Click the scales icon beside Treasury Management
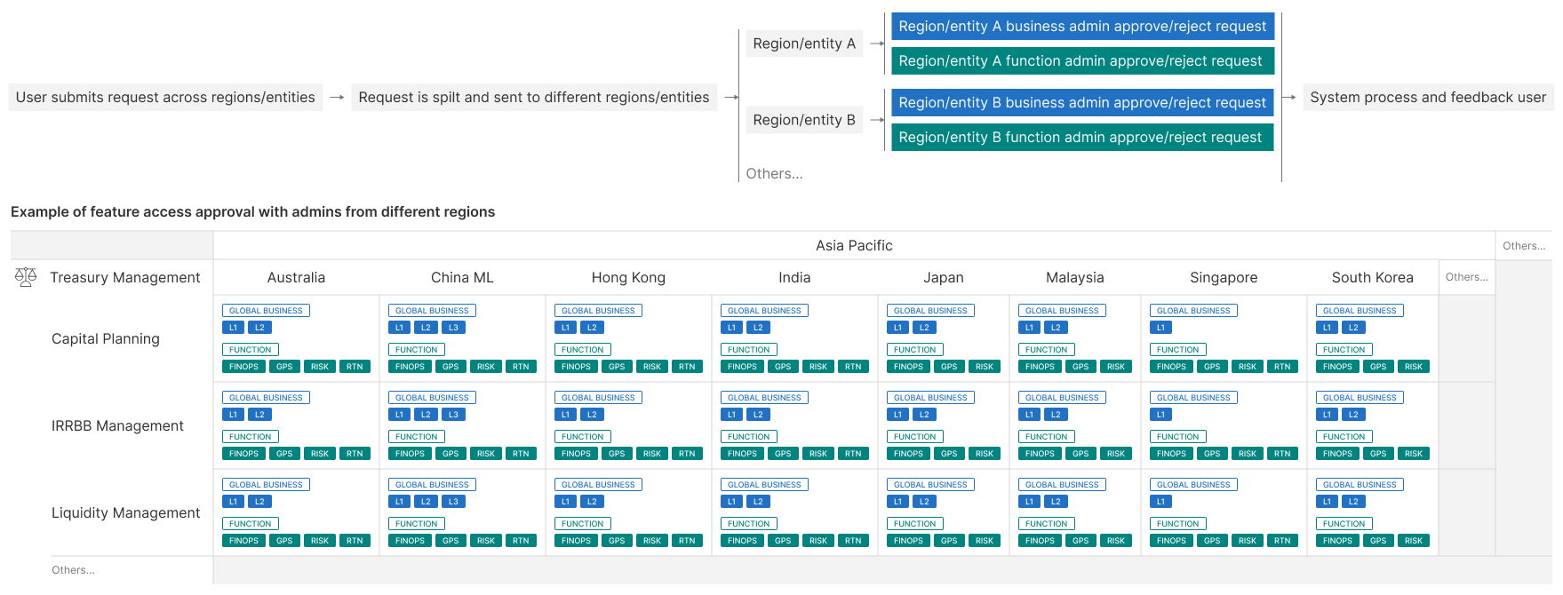 pos(26,277)
